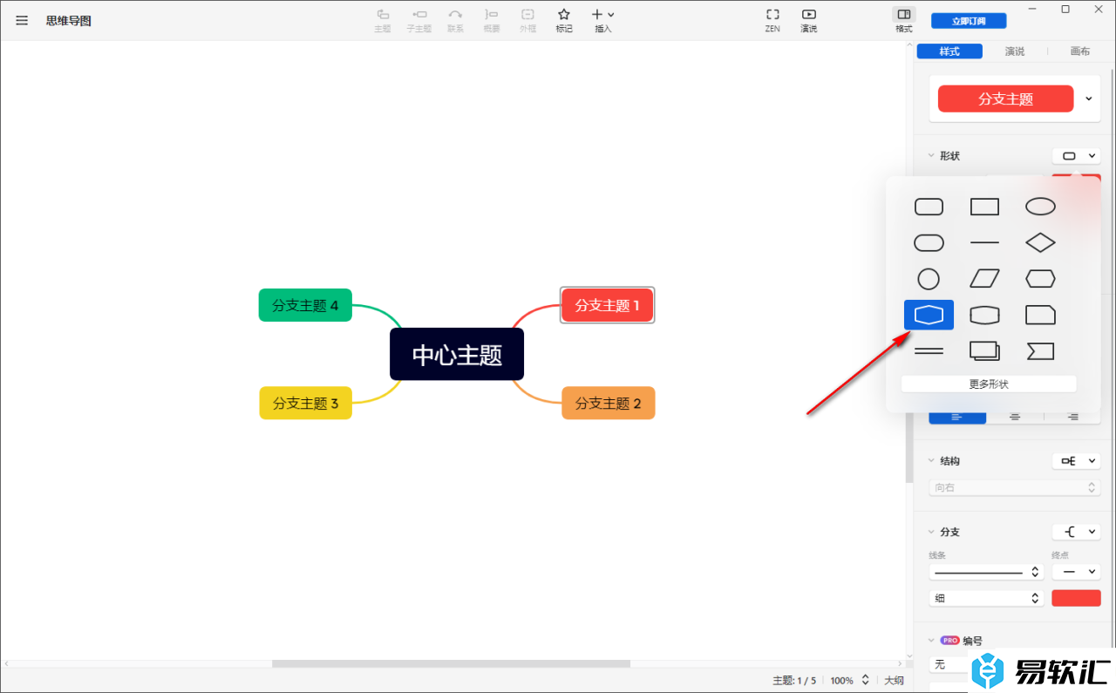This screenshot has width=1116, height=693.
Task: Switch to the 样式 tab
Action: (949, 51)
